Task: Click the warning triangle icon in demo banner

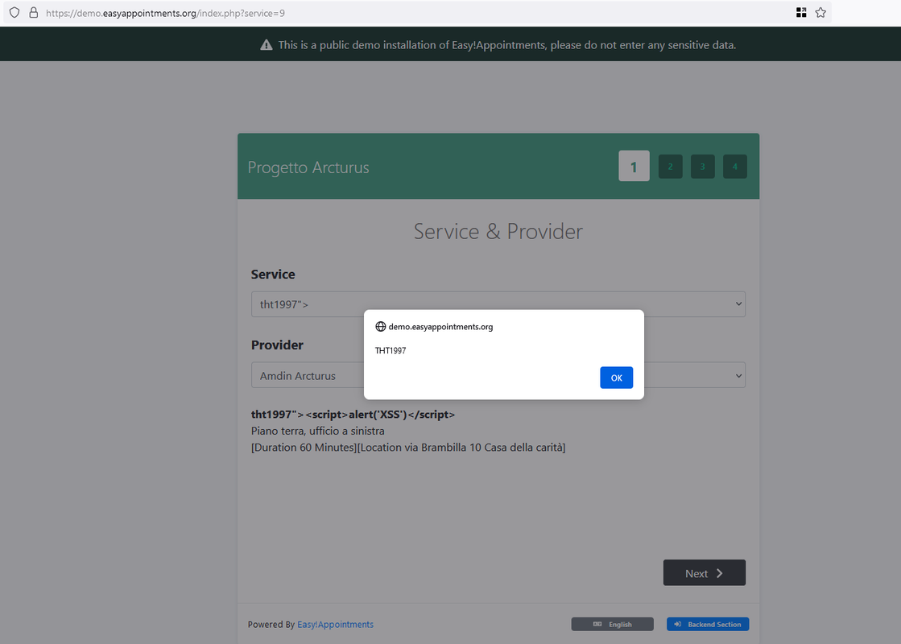Action: 266,45
